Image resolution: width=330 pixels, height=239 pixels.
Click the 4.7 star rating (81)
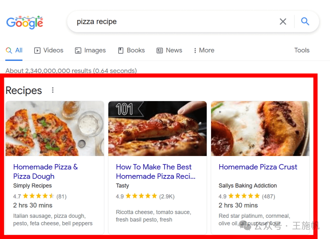(x=40, y=196)
